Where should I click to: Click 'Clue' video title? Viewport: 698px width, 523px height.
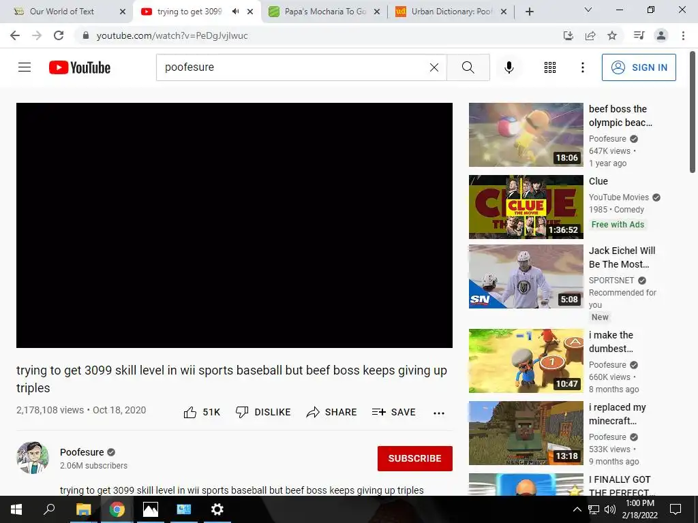598,181
